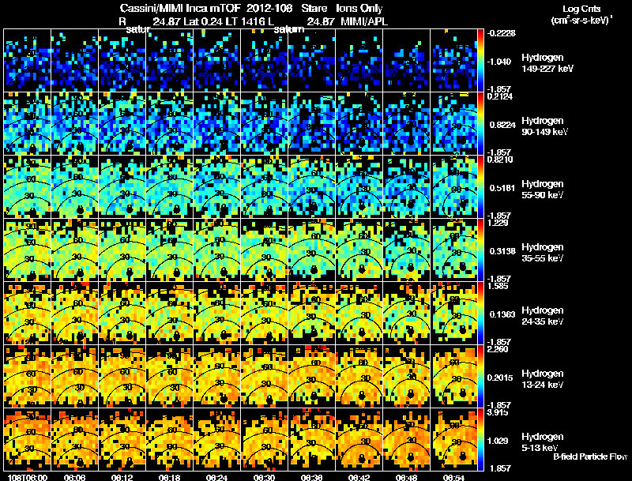This screenshot has width=632, height=481.
Task: Select the 149-227 keV color scale bar
Action: [x=480, y=61]
